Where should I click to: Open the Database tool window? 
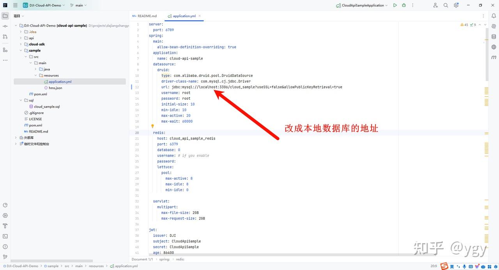(x=494, y=37)
